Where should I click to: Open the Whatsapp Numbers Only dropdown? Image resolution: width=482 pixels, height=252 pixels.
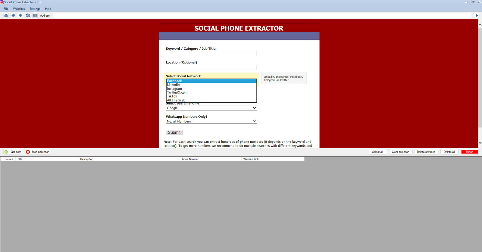211,121
